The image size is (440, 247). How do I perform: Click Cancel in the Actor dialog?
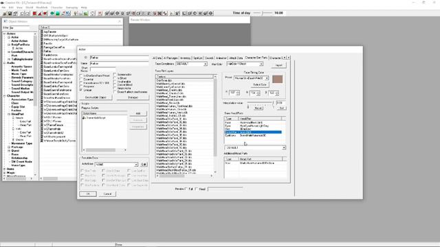(x=107, y=193)
